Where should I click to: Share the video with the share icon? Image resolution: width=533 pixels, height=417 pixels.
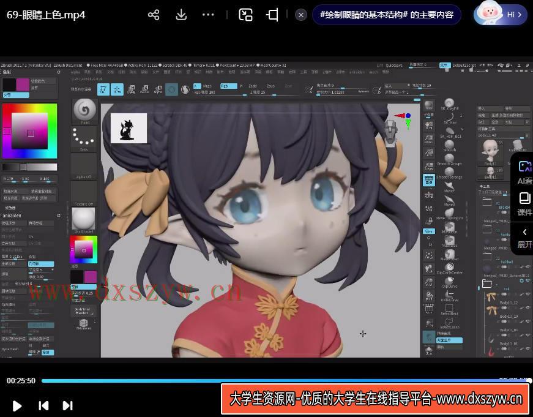click(x=154, y=15)
